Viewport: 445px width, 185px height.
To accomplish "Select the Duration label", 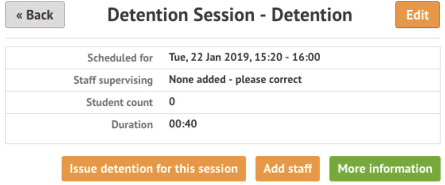I will (x=132, y=125).
